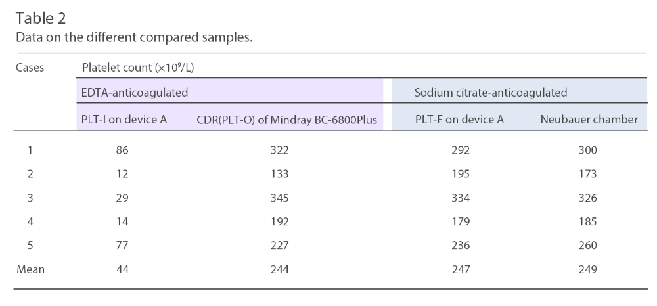Click the PLT-F value 334 in case 3
The width and height of the screenshot is (657, 306).
coord(461,198)
